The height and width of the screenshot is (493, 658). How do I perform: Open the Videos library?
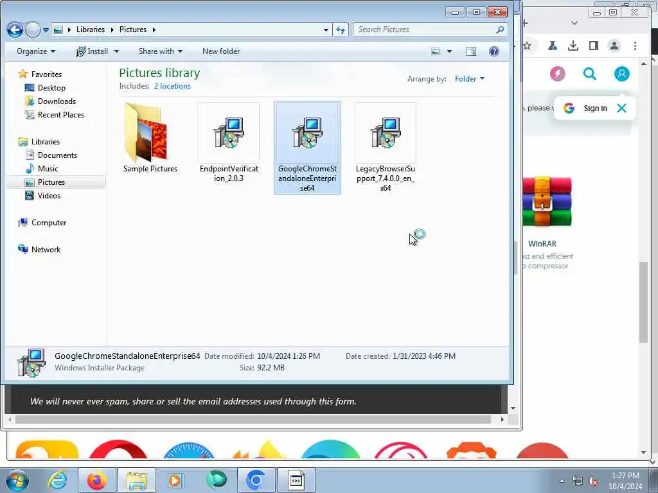coord(43,195)
